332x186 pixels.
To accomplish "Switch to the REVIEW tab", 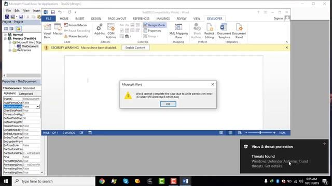I will (x=182, y=19).
